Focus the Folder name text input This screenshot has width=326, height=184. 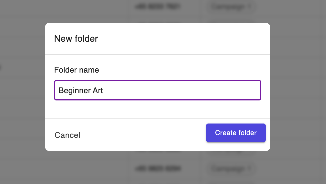coord(158,90)
